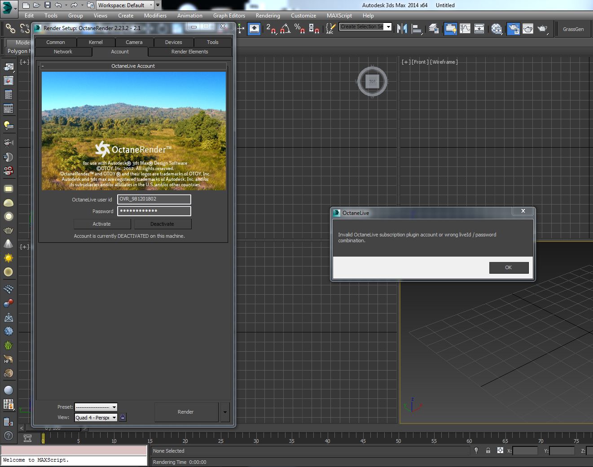Viewport: 593px width, 467px height.
Task: Open the GrassGen toolbar button
Action: click(573, 29)
